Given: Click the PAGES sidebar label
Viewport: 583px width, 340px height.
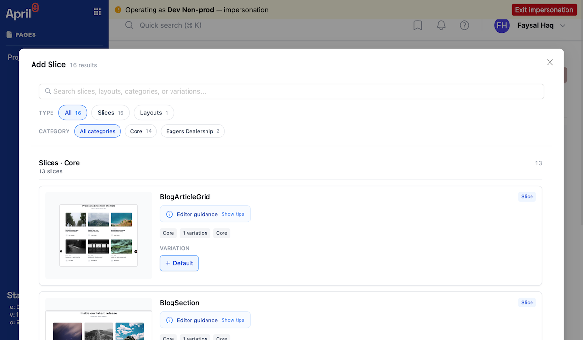Looking at the screenshot, I should (26, 35).
